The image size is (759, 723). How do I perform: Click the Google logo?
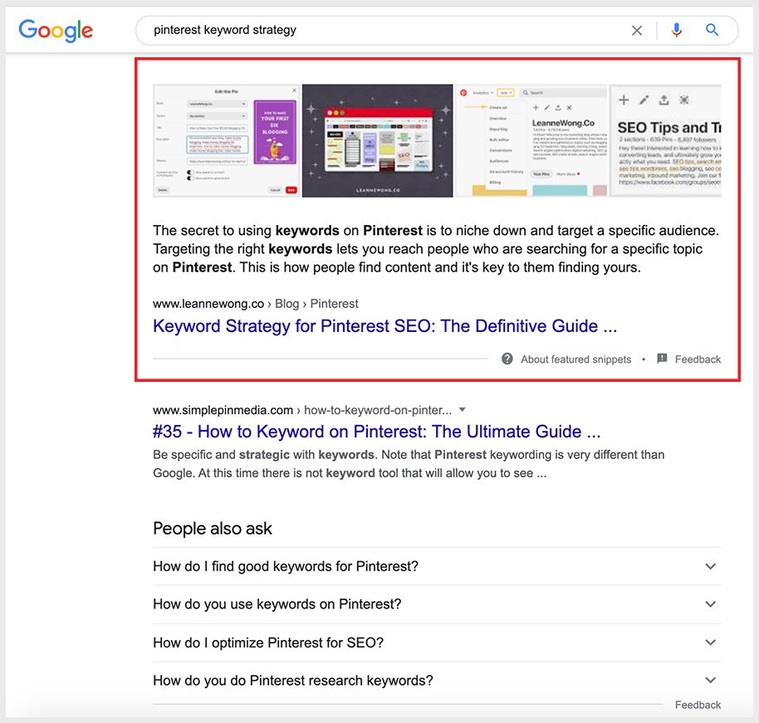[x=55, y=31]
